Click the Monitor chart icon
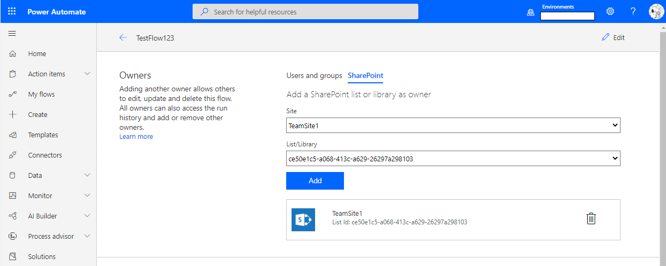Viewport: 666px width, 266px height. point(13,195)
